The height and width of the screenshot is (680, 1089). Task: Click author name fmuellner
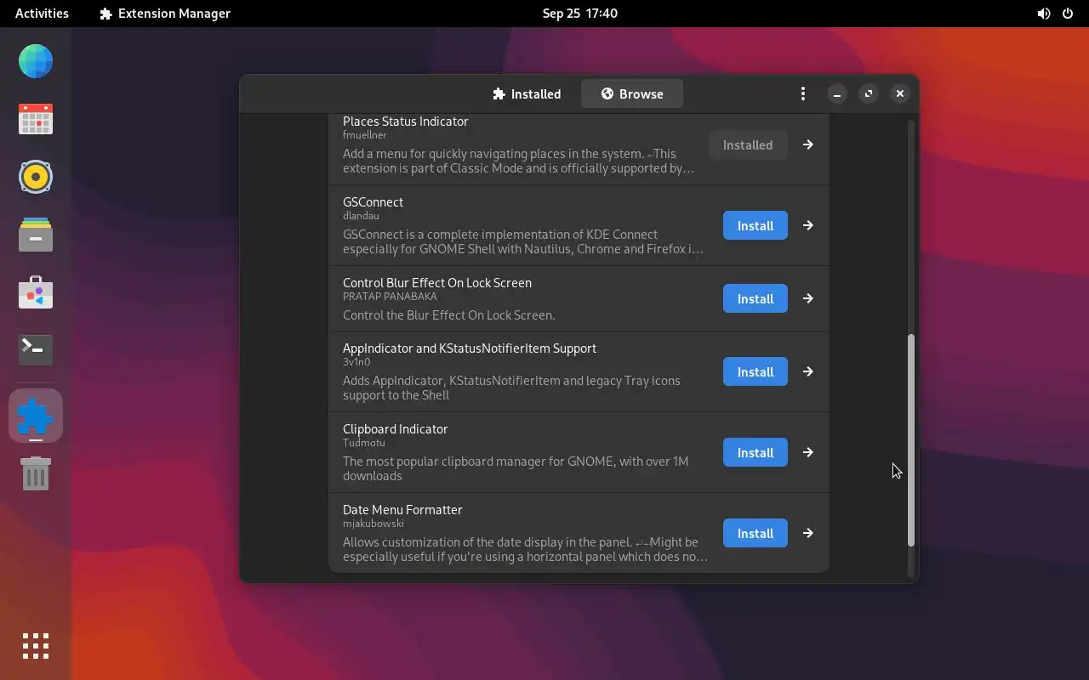click(365, 135)
